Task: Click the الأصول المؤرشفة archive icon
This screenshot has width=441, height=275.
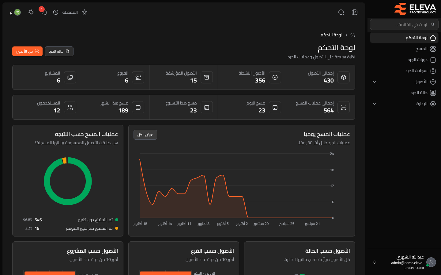Action: (207, 77)
